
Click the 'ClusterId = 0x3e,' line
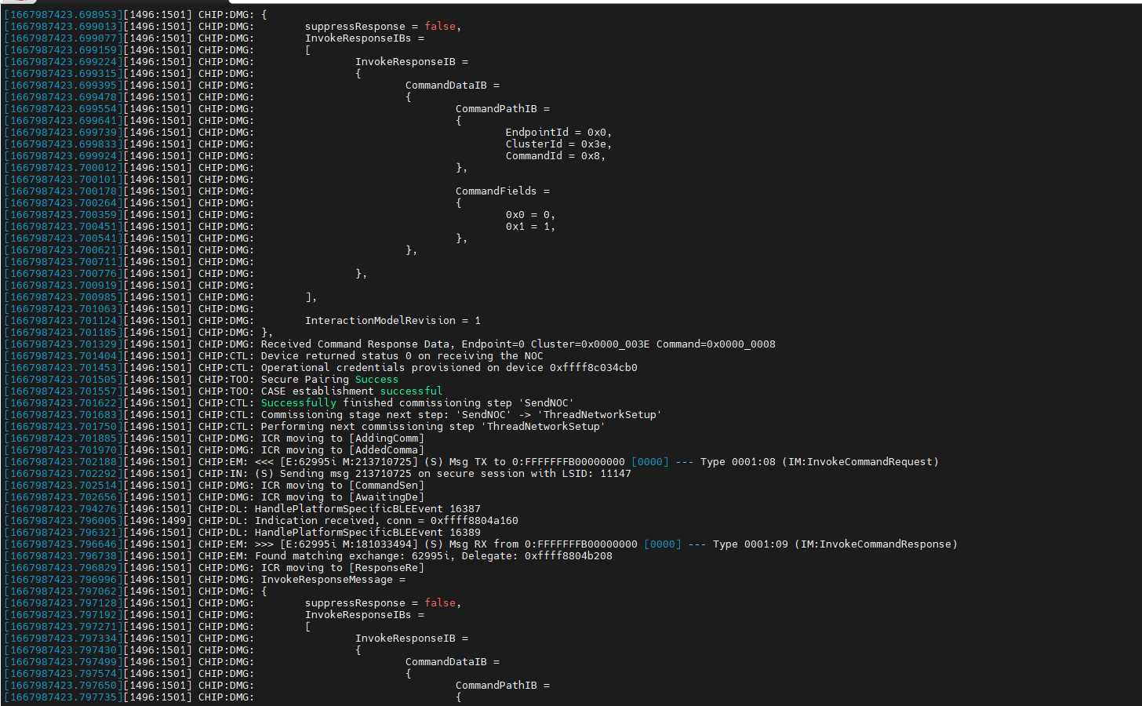[558, 144]
